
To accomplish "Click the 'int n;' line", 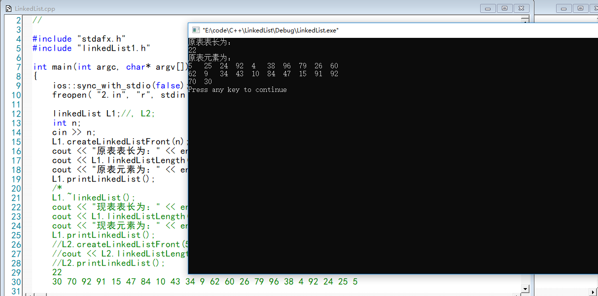I will click(67, 123).
